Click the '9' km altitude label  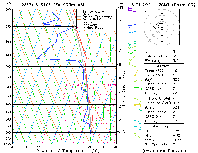pyautogui.click(x=120, y=20)
